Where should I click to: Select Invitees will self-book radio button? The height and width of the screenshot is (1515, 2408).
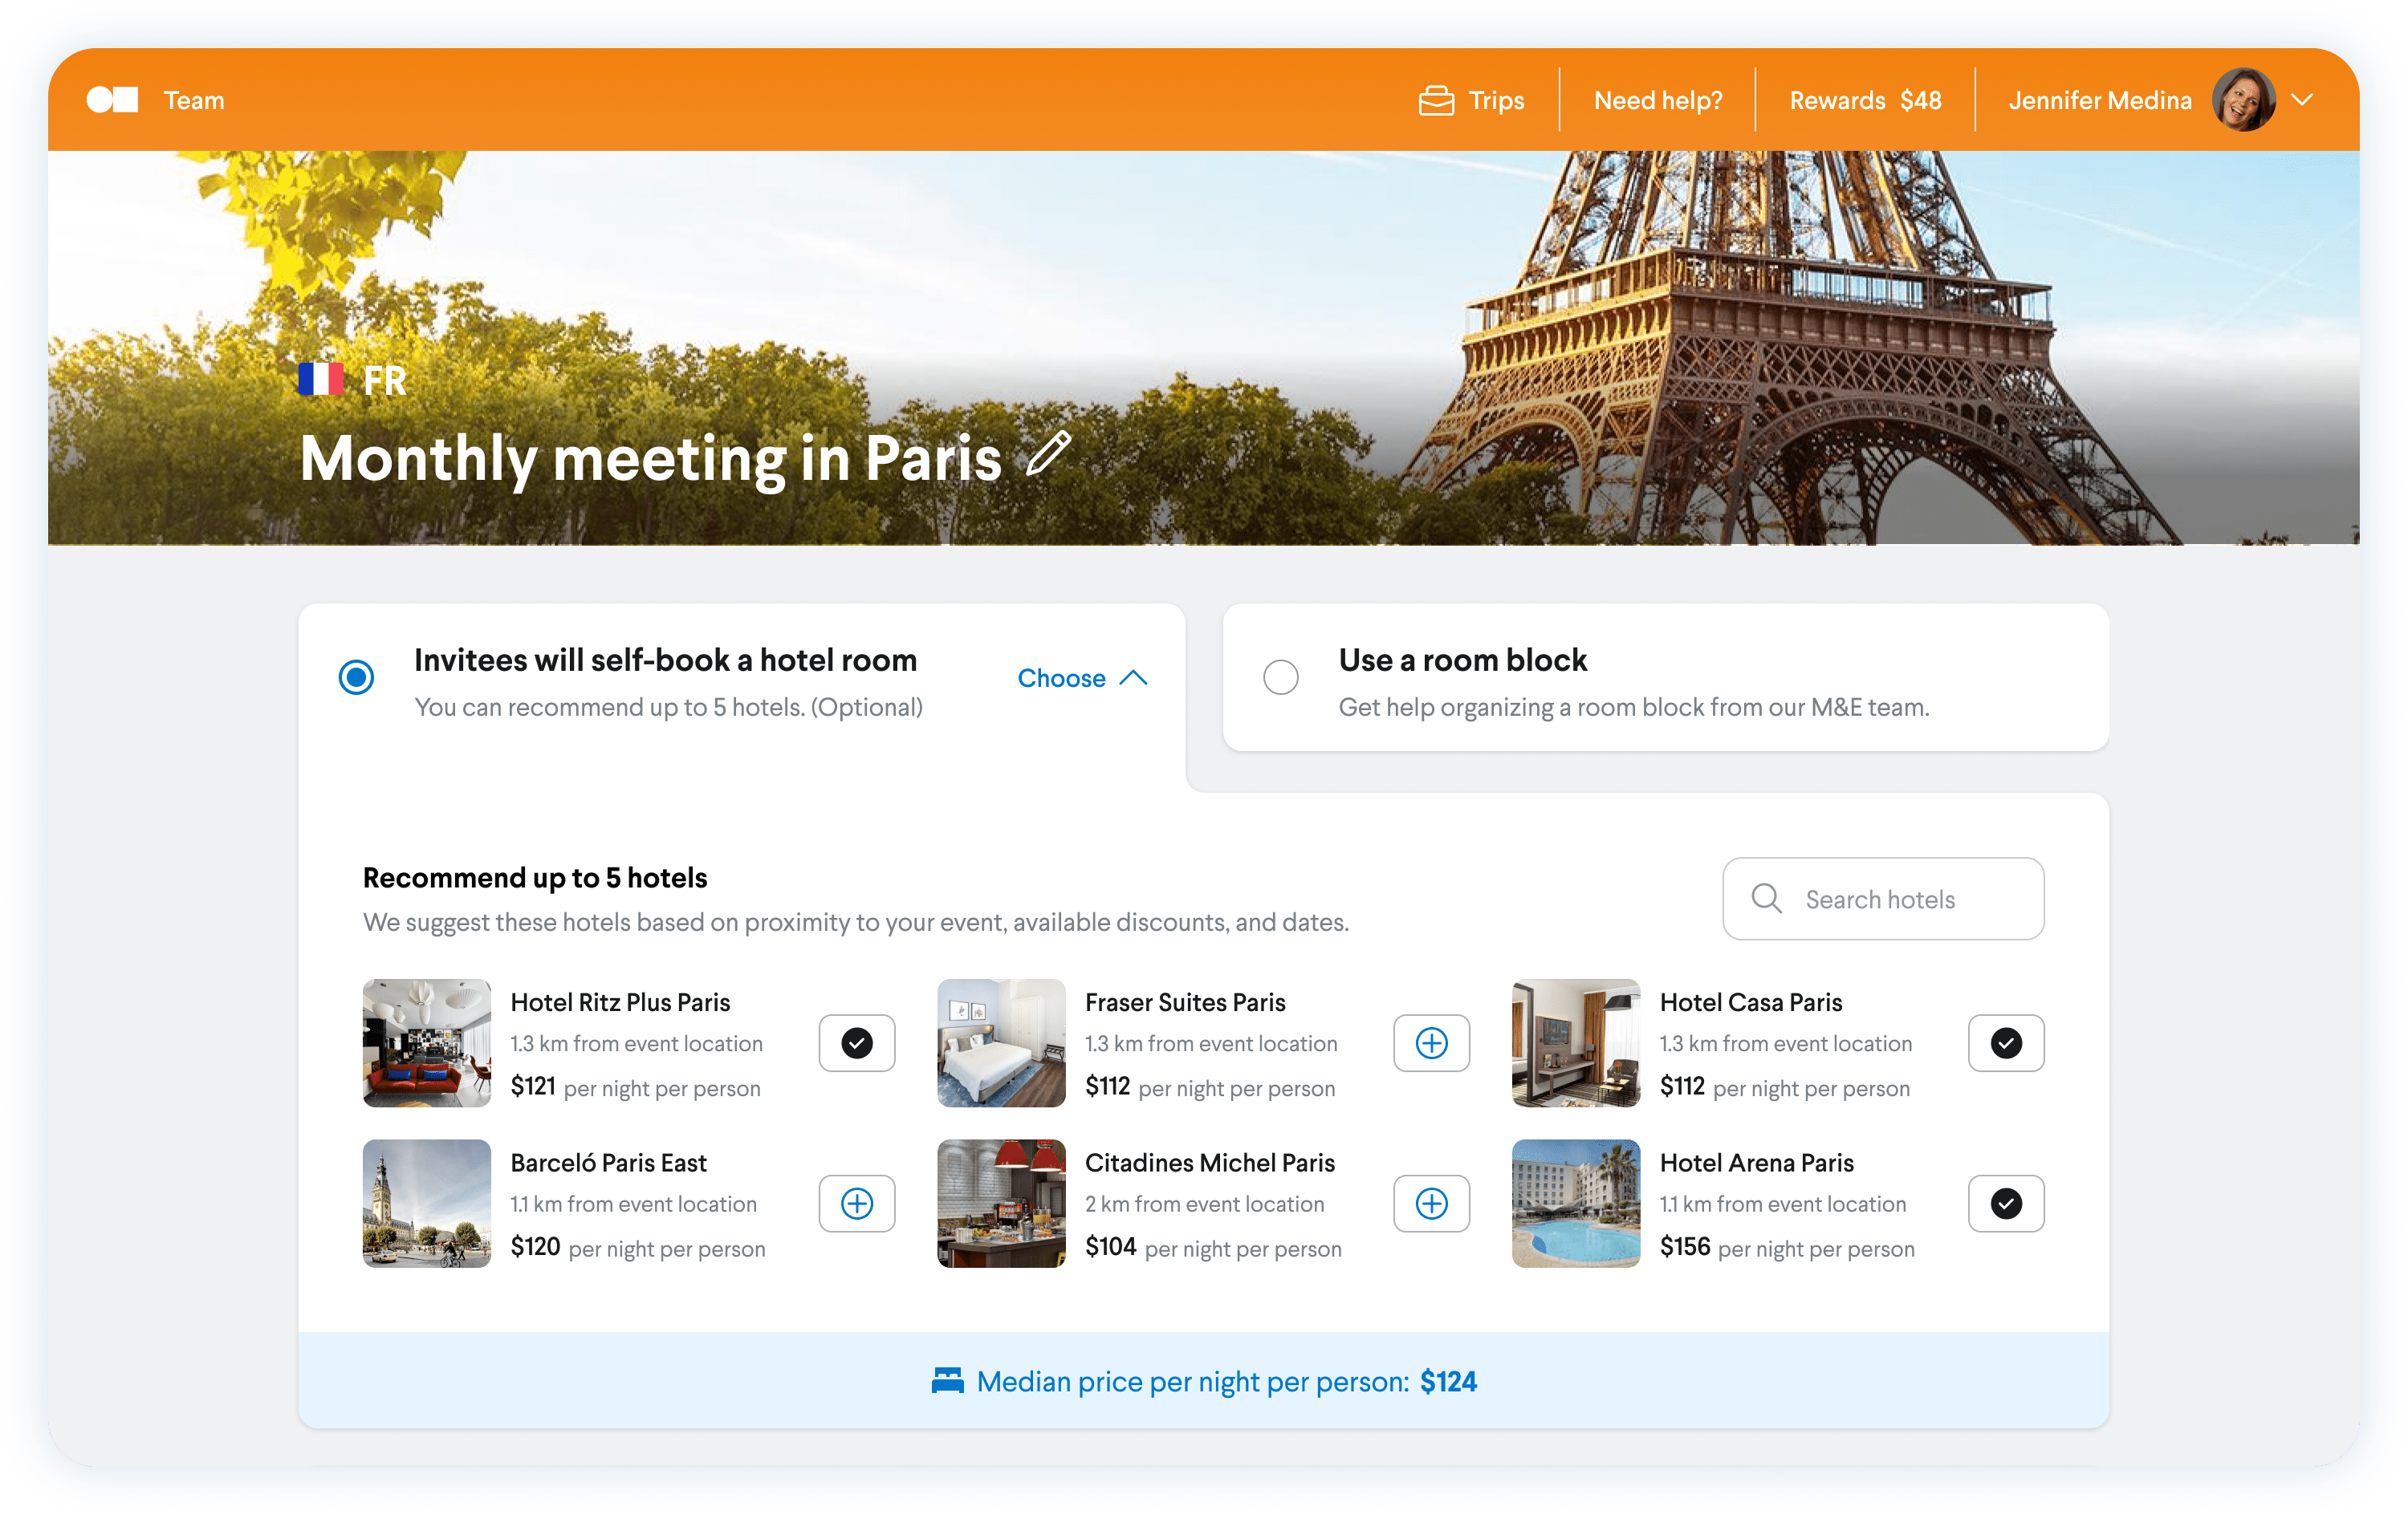[356, 677]
